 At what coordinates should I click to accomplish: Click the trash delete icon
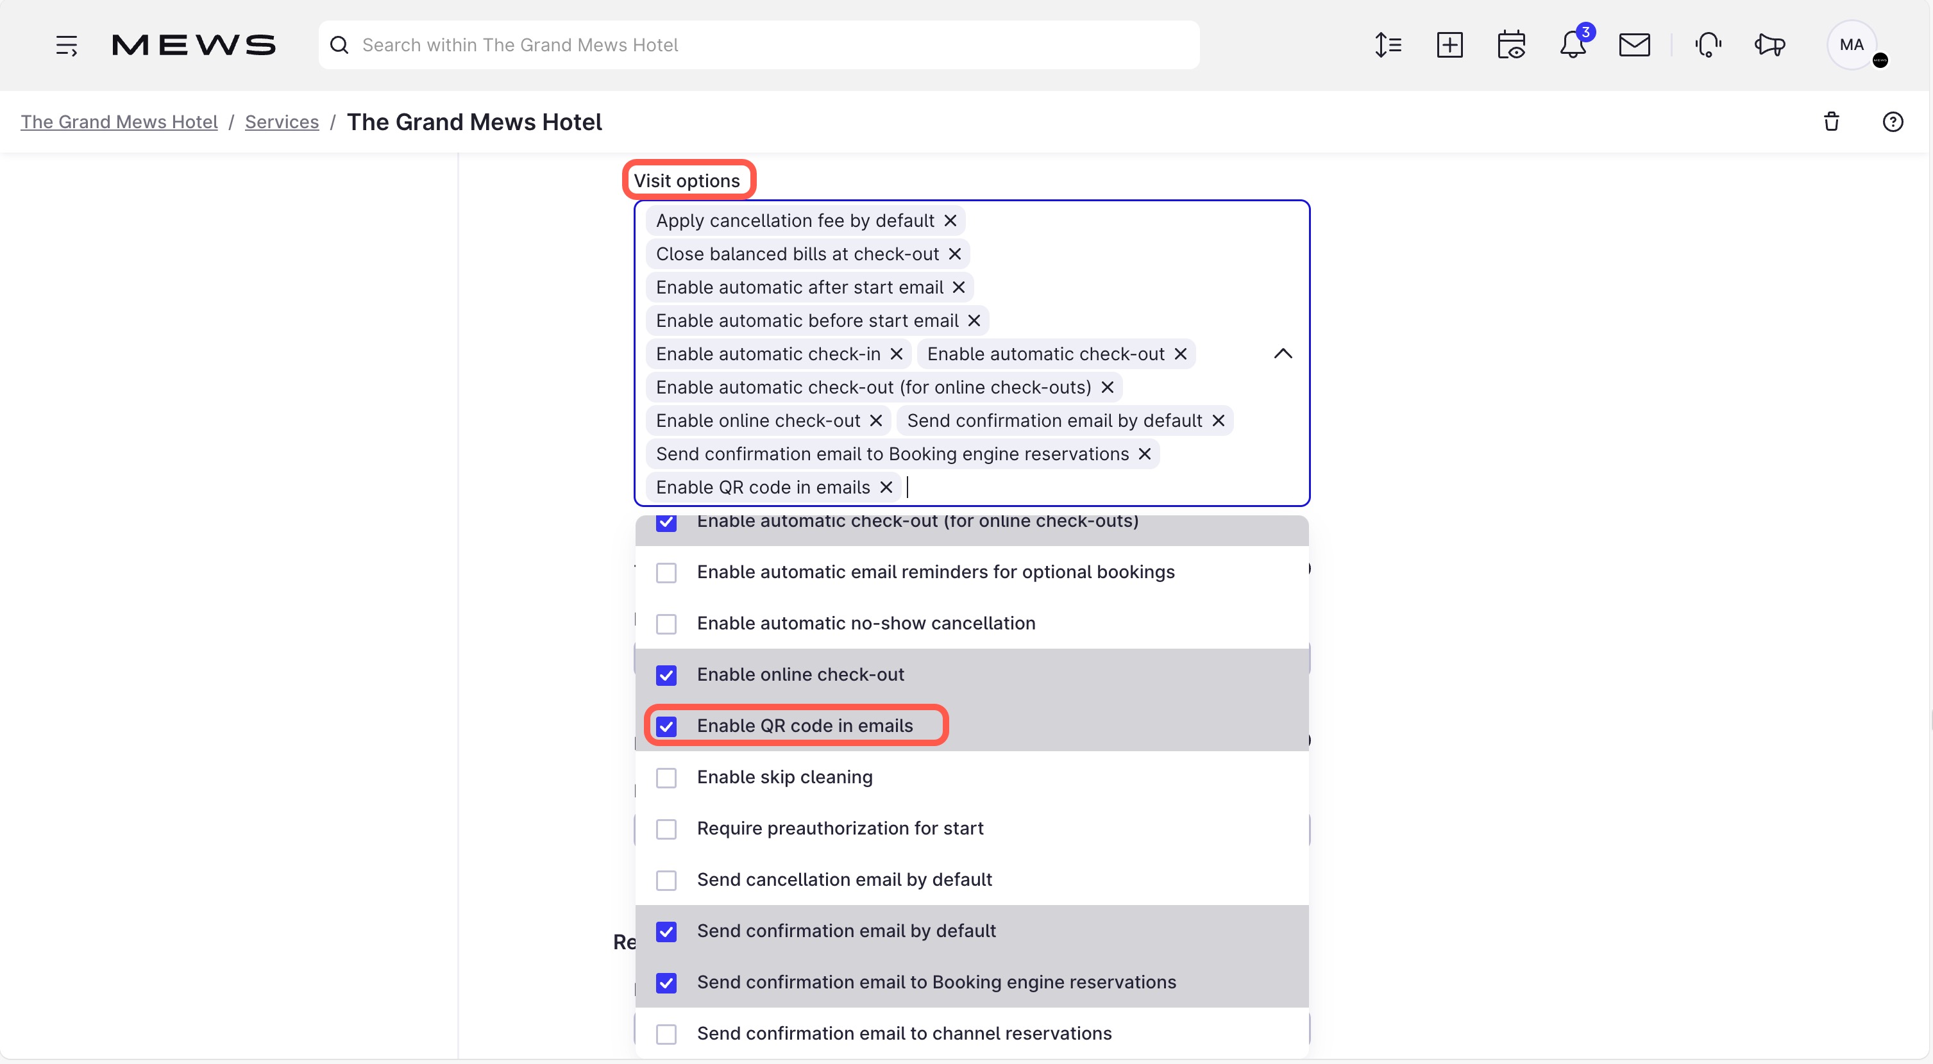(x=1831, y=122)
